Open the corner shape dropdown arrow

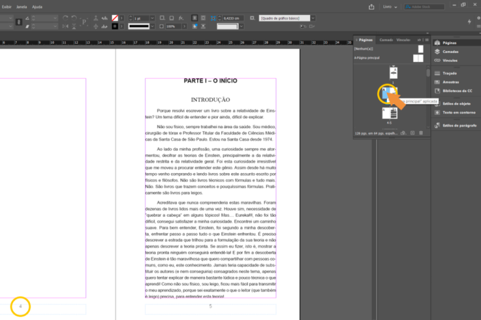pos(242,27)
